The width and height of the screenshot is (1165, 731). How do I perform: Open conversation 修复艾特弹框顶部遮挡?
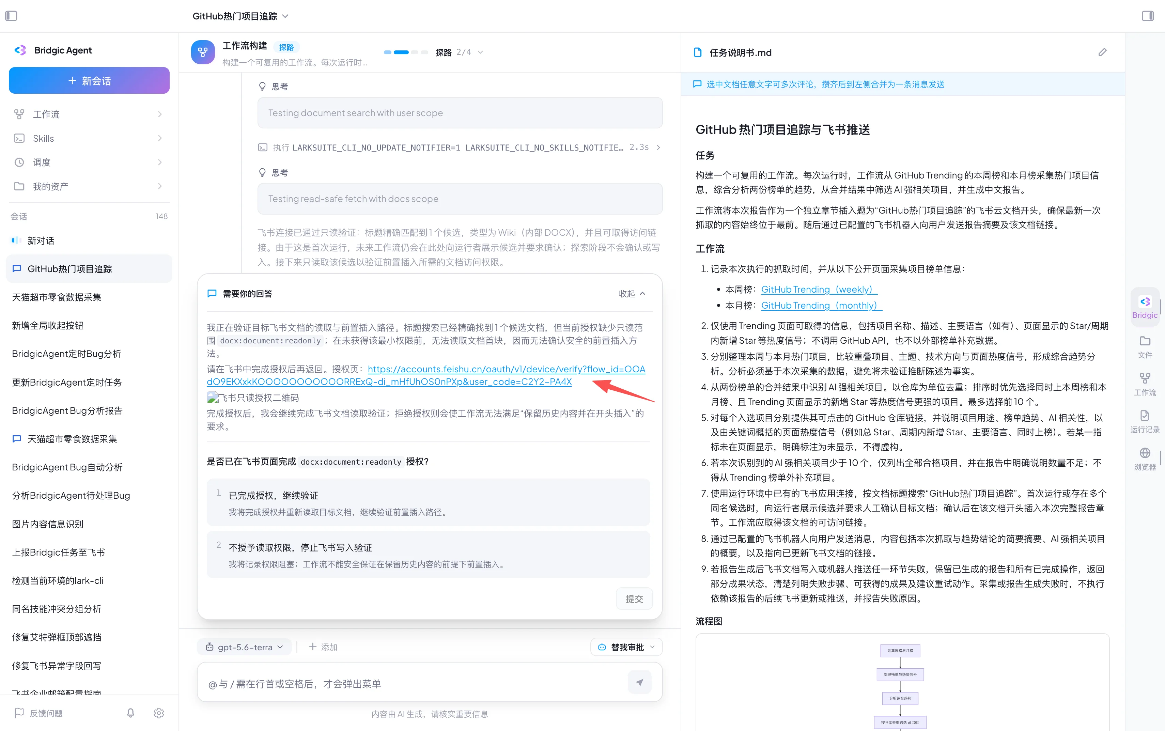coord(89,637)
